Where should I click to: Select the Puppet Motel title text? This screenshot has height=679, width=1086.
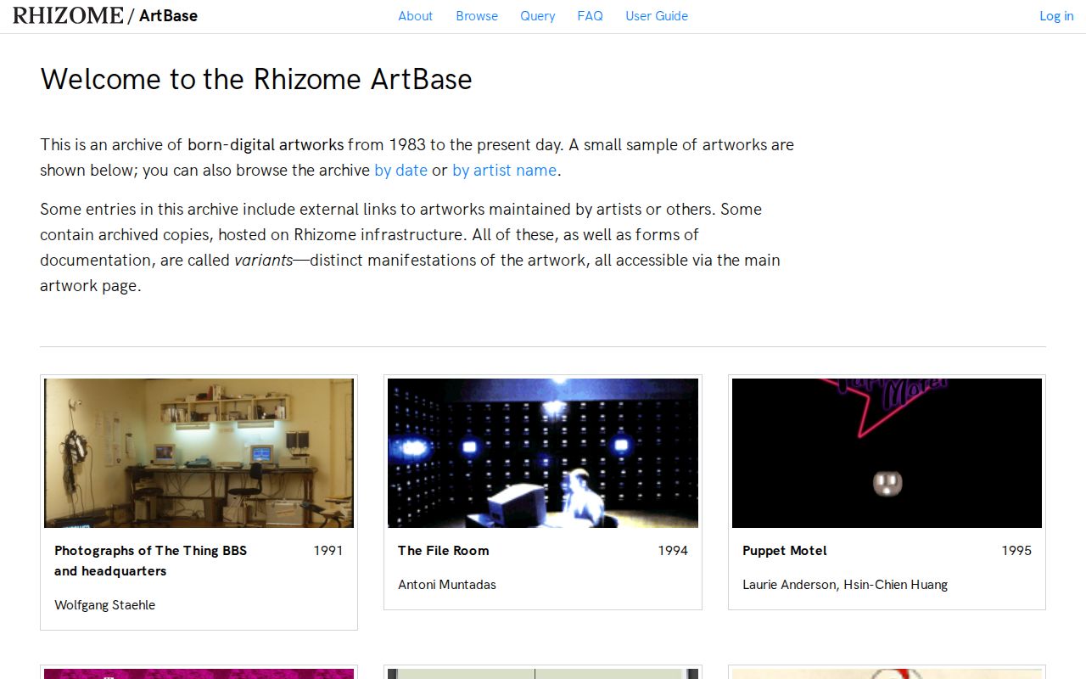pos(784,550)
